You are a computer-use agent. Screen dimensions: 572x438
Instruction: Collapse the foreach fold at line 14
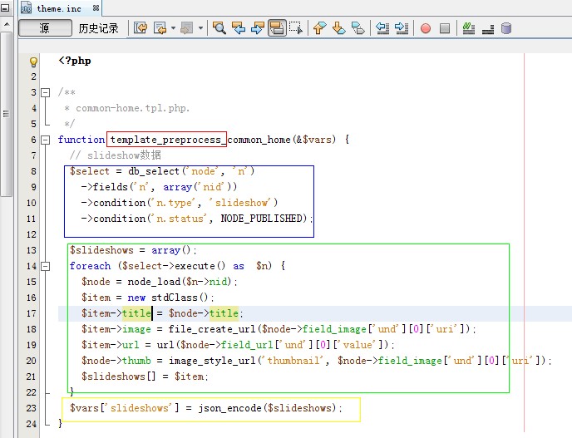[x=45, y=266]
